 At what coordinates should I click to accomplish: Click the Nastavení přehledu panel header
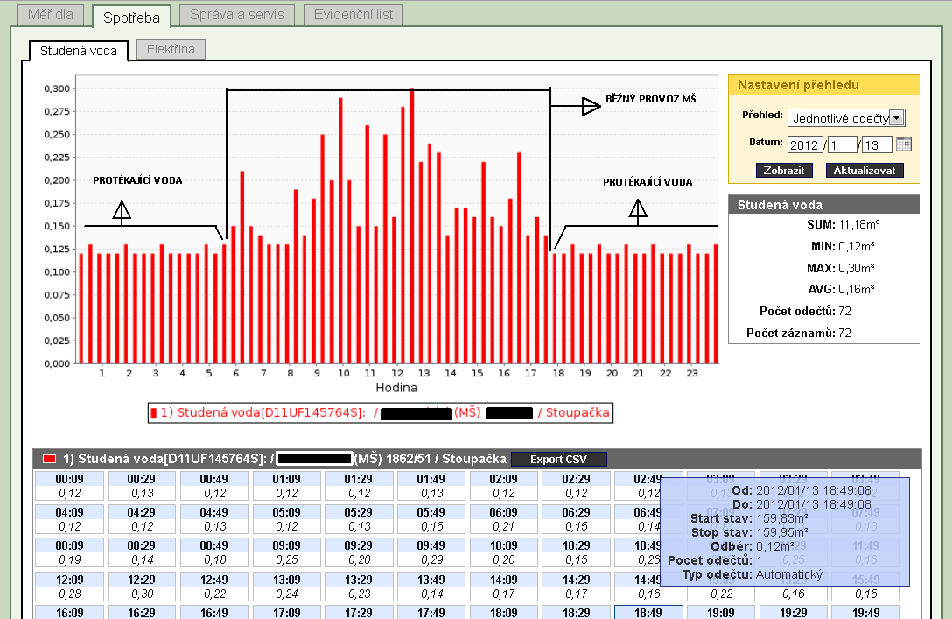tap(824, 85)
